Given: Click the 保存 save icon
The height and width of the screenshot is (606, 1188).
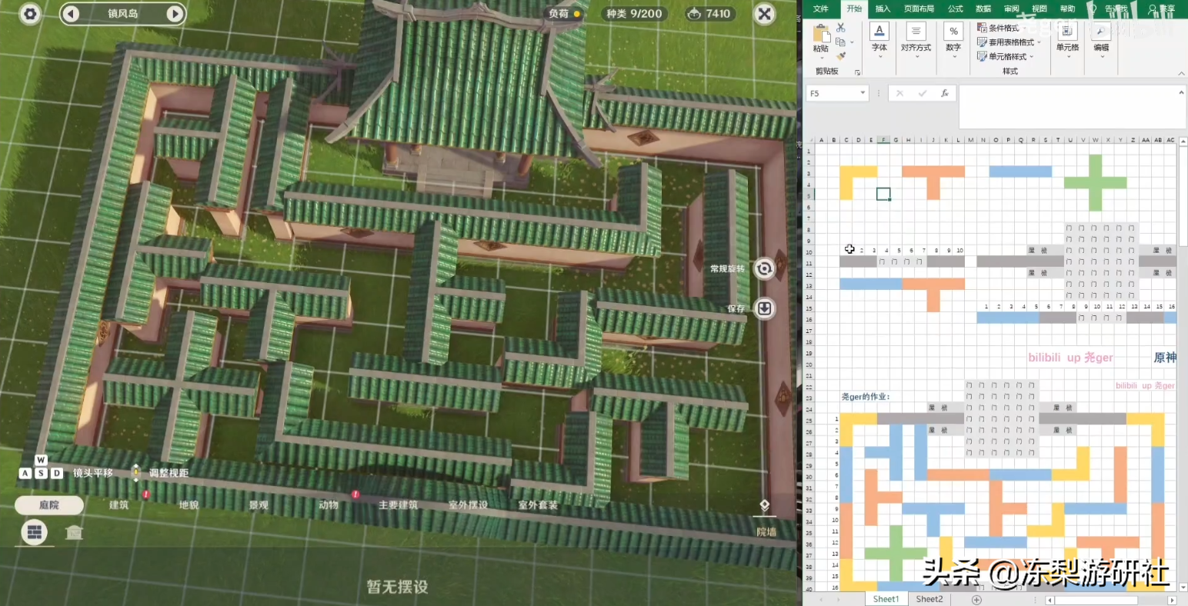Looking at the screenshot, I should pyautogui.click(x=764, y=308).
